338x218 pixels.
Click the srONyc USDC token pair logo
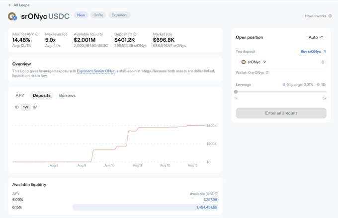(12, 16)
